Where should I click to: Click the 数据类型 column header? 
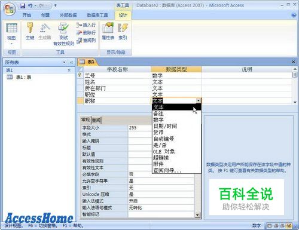click(x=176, y=69)
